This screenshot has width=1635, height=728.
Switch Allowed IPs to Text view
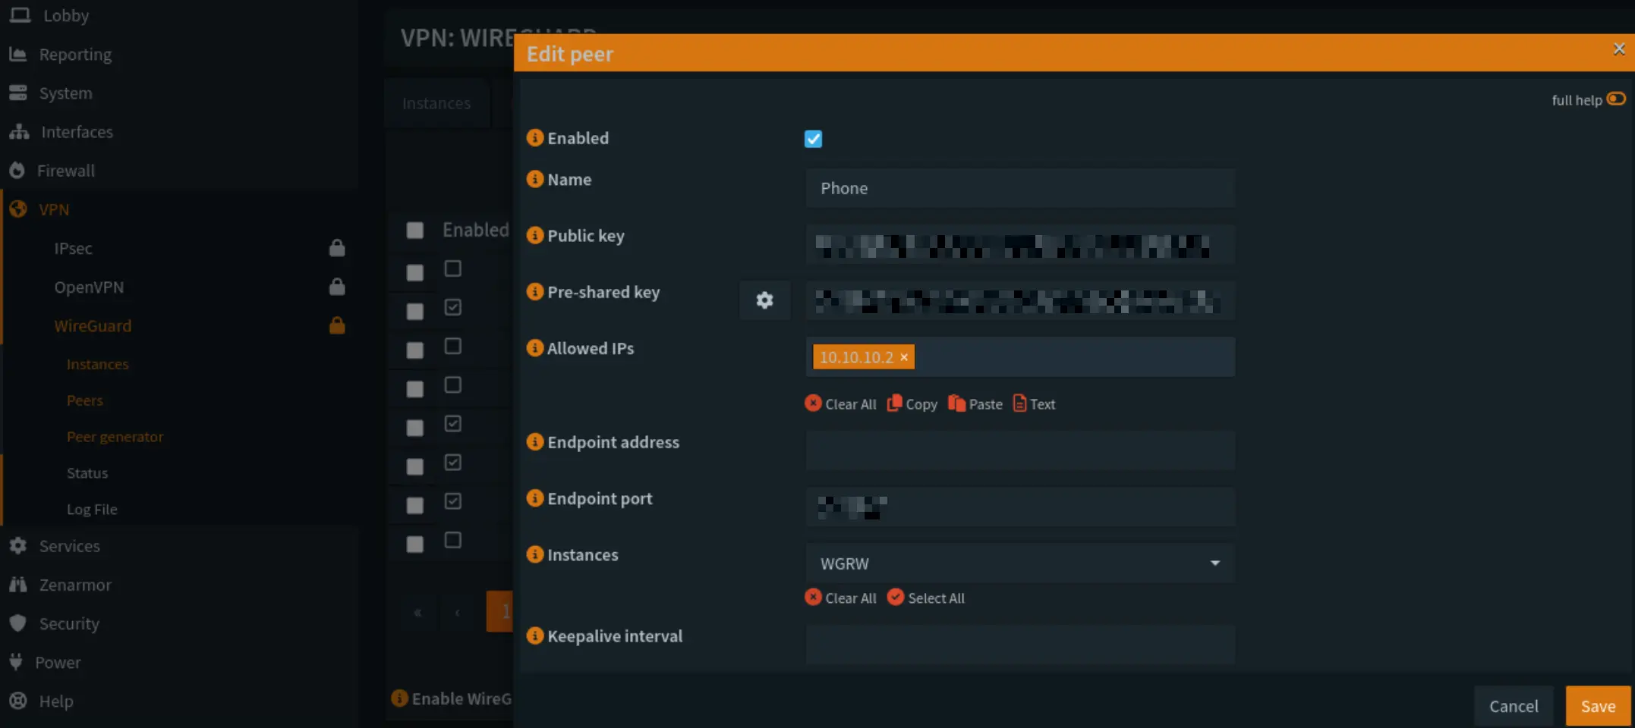coord(1034,403)
